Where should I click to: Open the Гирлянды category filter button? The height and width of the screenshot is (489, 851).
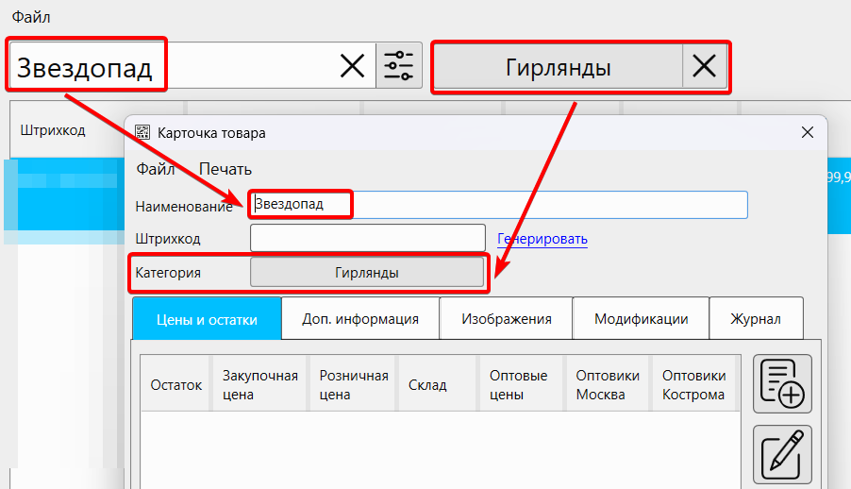[x=558, y=67]
